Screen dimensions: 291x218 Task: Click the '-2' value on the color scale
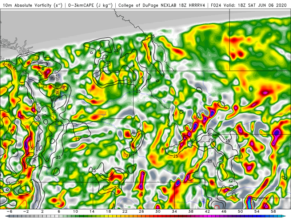pyautogui.click(x=26, y=211)
